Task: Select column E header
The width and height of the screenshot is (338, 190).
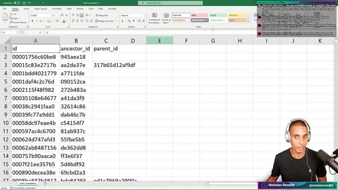Action: (159, 41)
